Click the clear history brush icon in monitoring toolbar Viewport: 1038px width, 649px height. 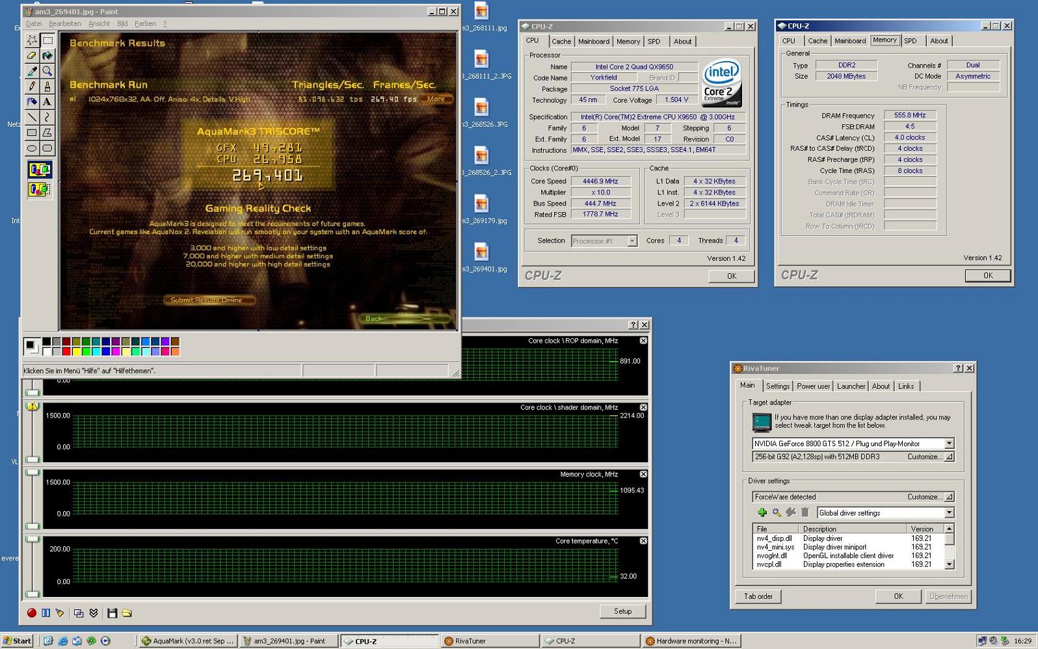(x=60, y=613)
